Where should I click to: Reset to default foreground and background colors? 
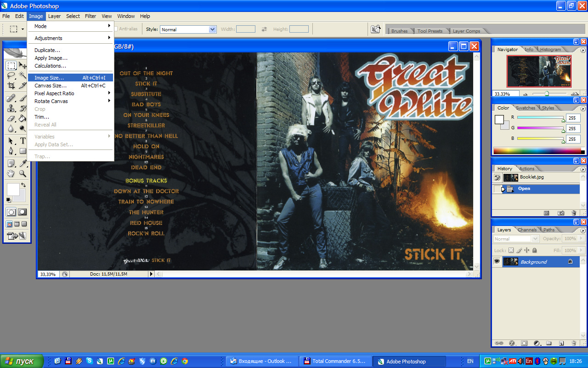click(9, 200)
